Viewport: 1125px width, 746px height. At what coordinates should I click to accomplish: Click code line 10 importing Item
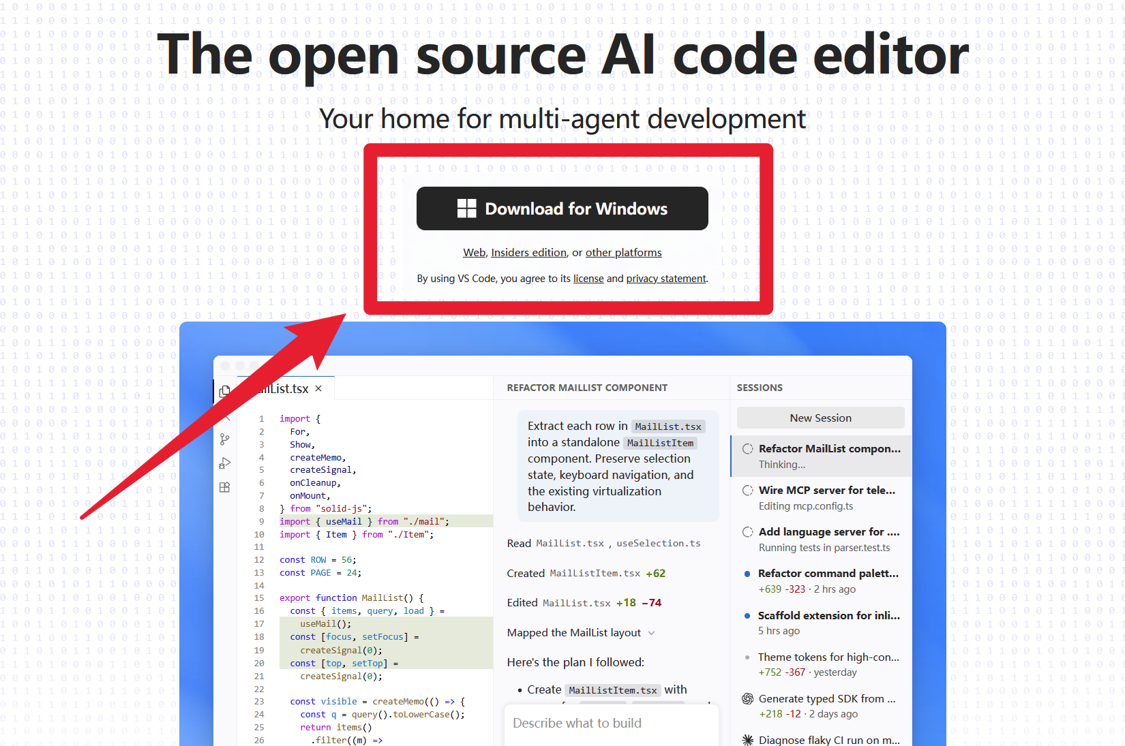357,535
